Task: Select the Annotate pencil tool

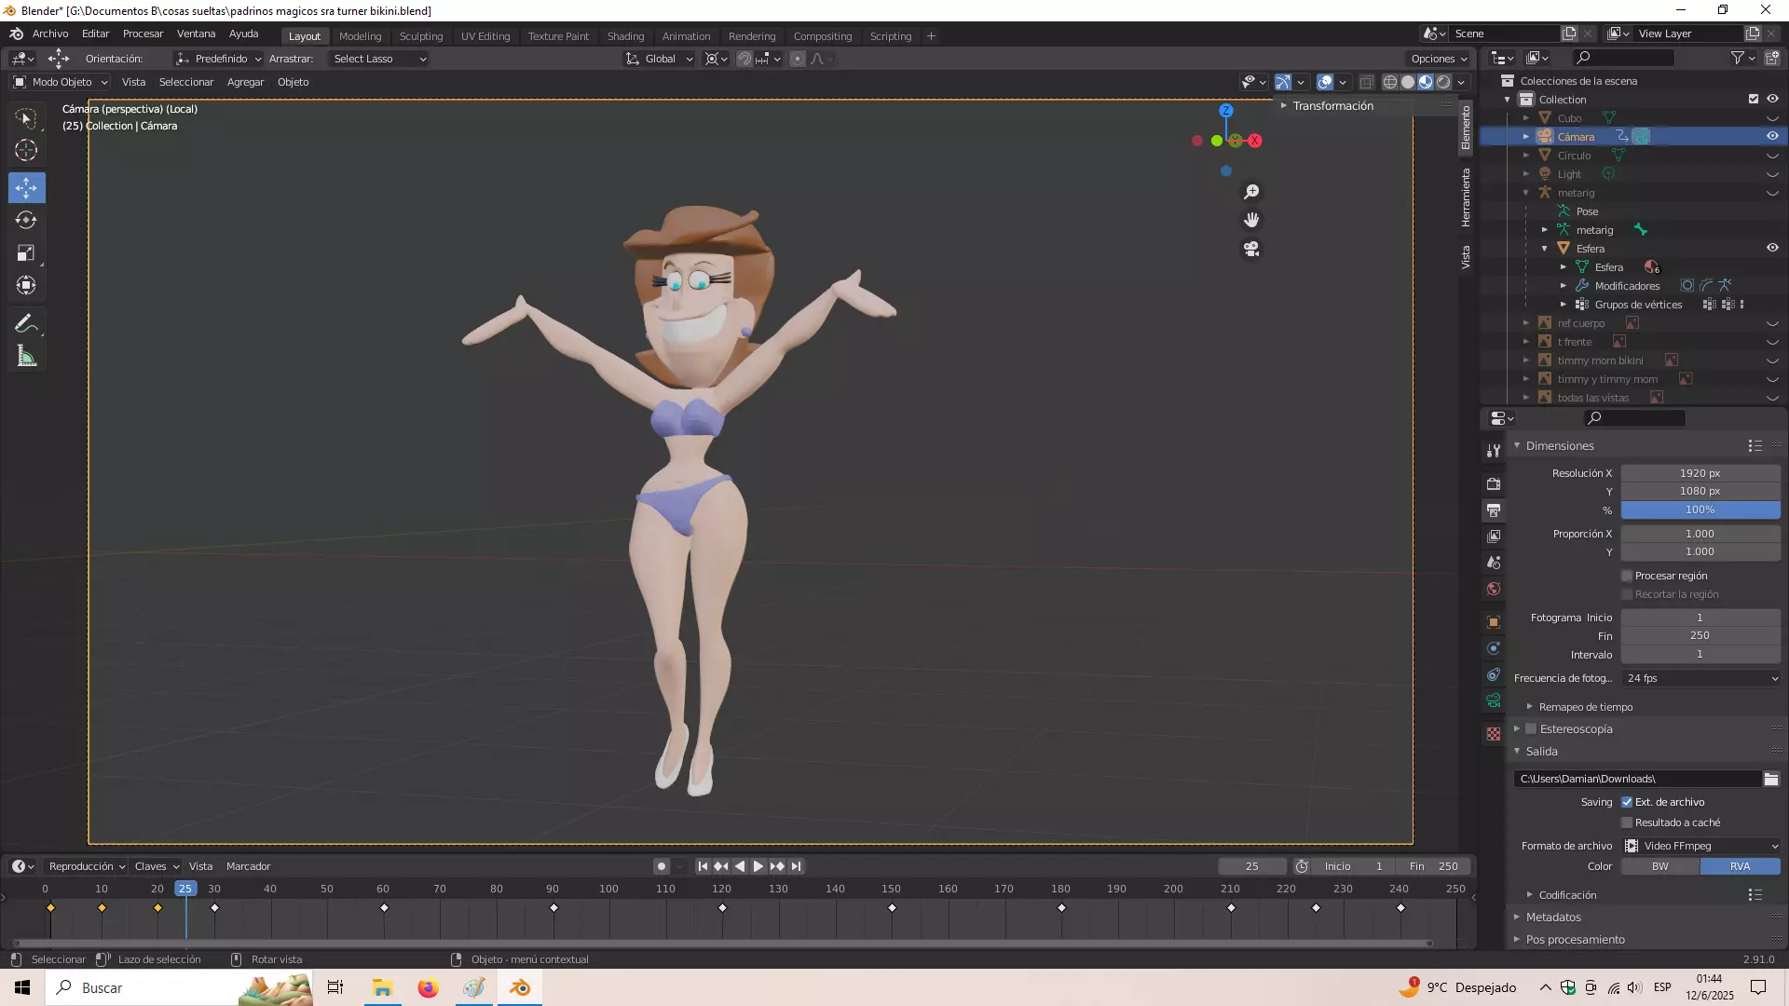Action: (x=26, y=324)
